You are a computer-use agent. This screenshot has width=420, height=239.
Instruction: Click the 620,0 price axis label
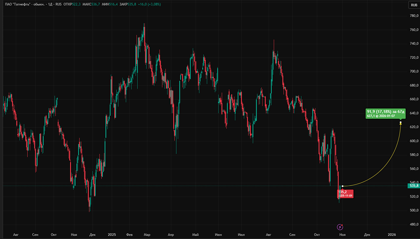pyautogui.click(x=414, y=127)
